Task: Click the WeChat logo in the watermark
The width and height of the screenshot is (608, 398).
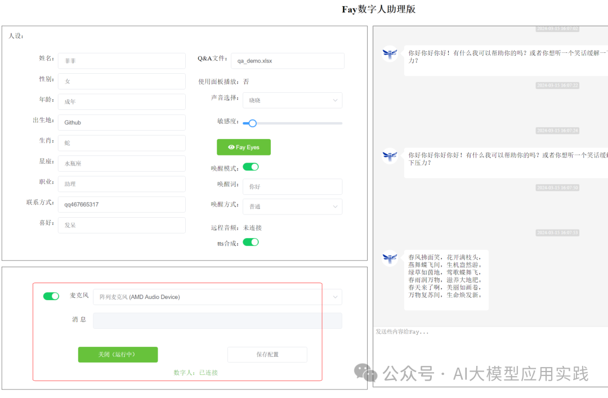Action: [365, 373]
